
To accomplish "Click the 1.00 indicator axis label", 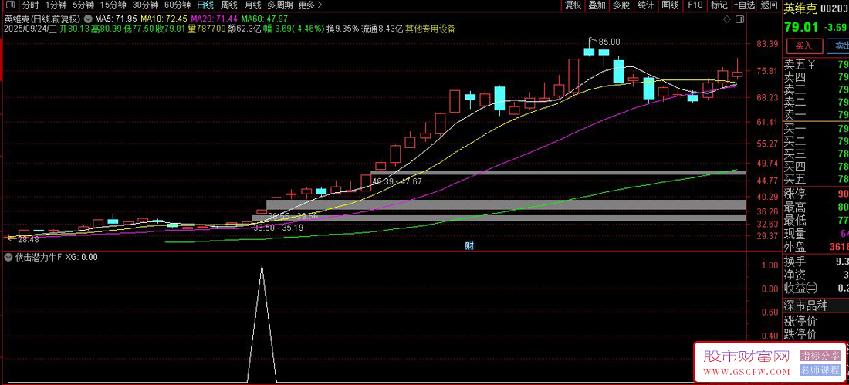I will click(x=770, y=265).
